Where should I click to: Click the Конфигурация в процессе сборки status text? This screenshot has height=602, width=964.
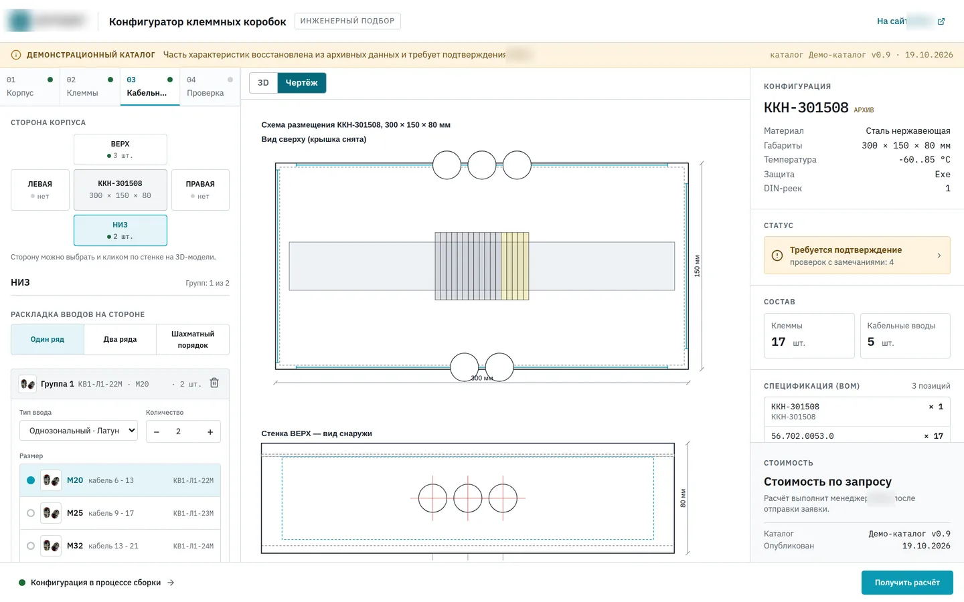96,583
